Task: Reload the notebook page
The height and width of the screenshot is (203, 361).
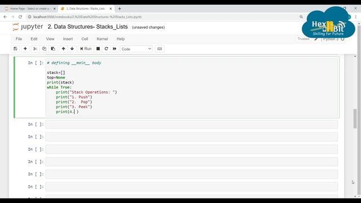Action: click(20, 17)
